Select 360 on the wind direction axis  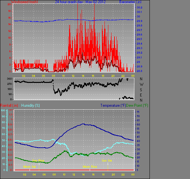click(9, 79)
